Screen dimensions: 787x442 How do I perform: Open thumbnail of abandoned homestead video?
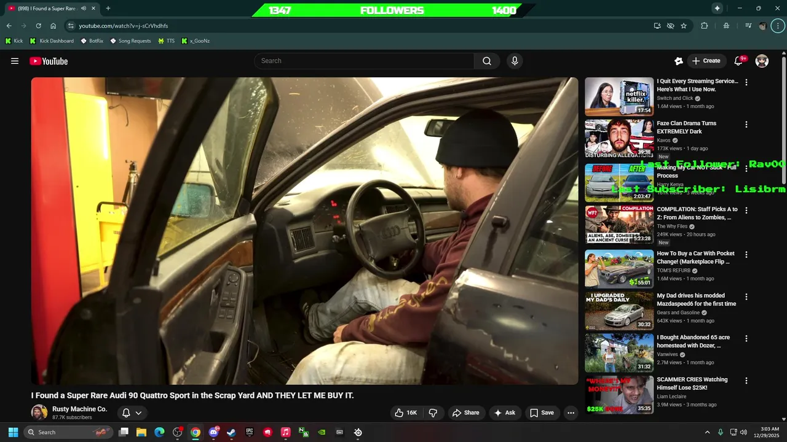(x=619, y=353)
